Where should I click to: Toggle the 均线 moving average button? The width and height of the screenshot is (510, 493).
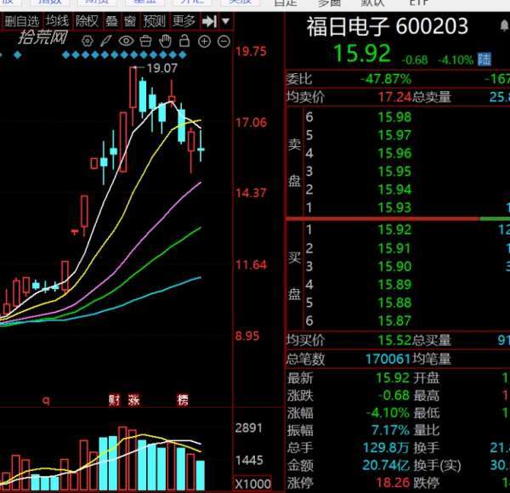click(58, 21)
